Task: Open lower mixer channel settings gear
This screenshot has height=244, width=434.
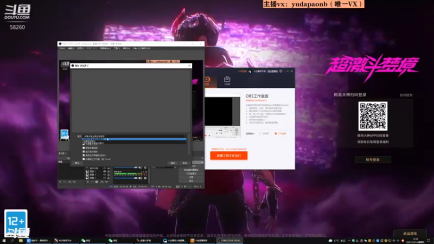Action: click(145, 178)
